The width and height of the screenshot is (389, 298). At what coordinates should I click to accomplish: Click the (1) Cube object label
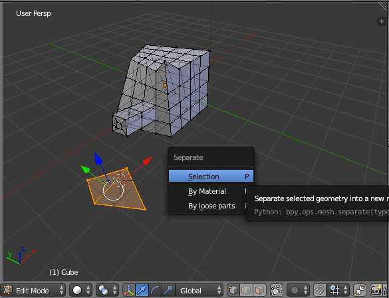(64, 272)
